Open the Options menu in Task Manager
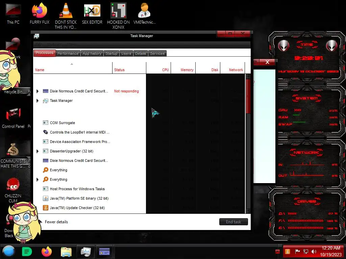The width and height of the screenshot is (346, 259). coord(55,45)
